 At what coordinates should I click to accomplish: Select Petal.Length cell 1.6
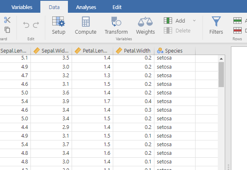coord(92,153)
